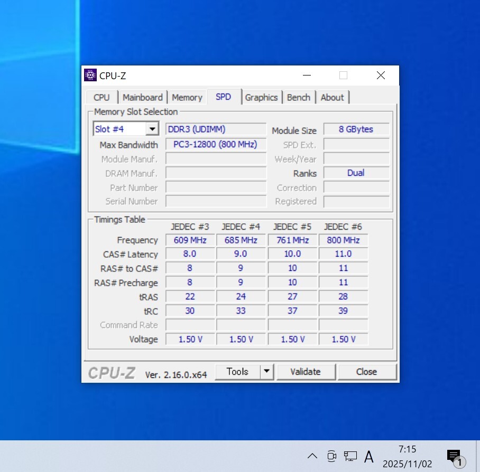
Task: Minimize the CPU-Z window
Action: [307, 75]
